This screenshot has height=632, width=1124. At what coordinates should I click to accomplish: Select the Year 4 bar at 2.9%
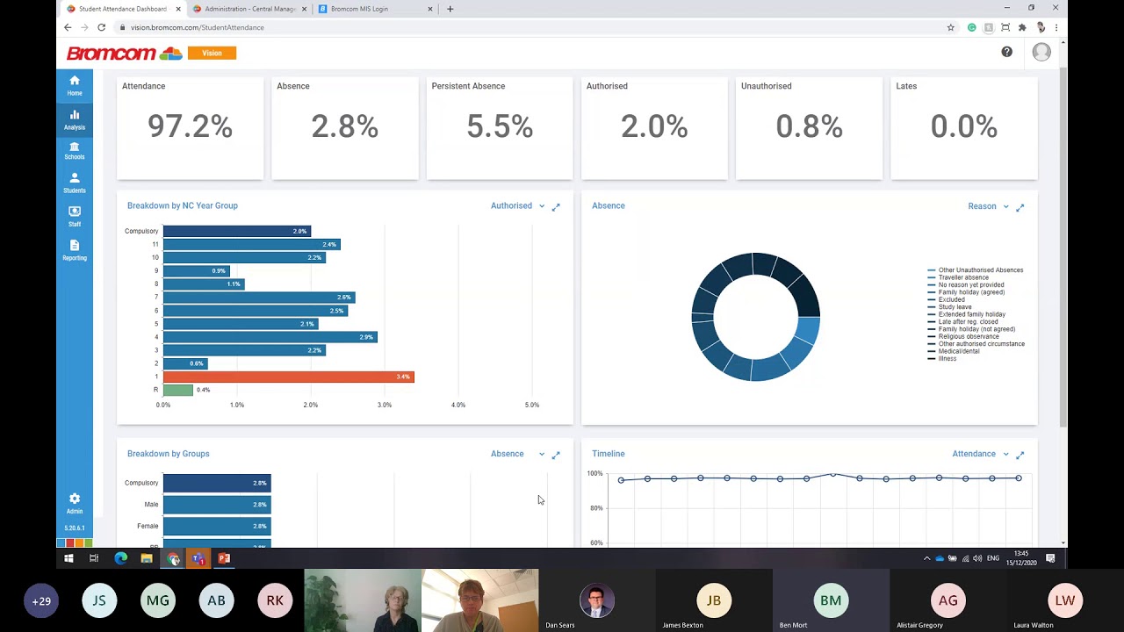[270, 337]
